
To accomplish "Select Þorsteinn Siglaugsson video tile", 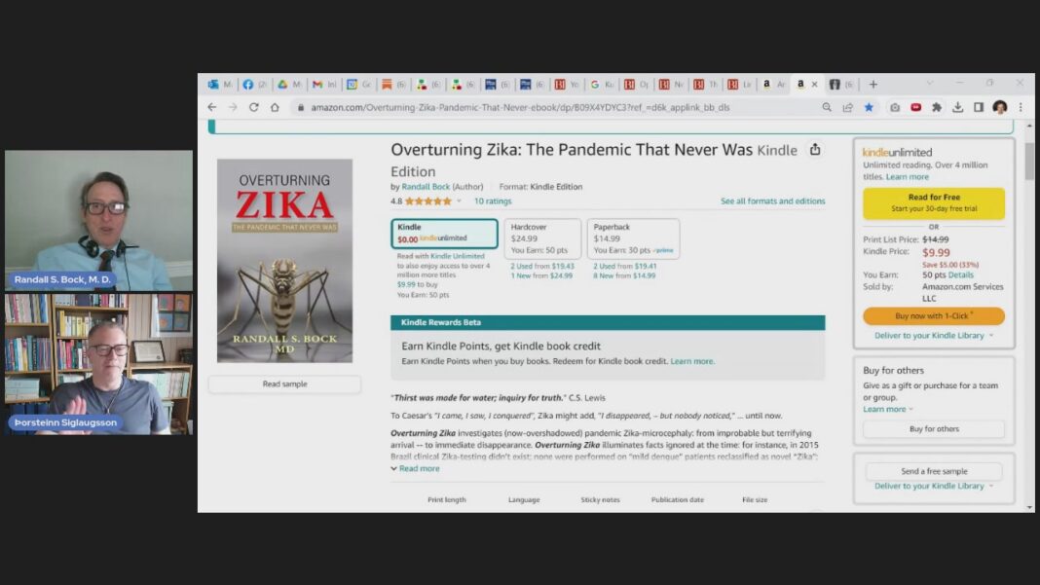I will click(98, 364).
